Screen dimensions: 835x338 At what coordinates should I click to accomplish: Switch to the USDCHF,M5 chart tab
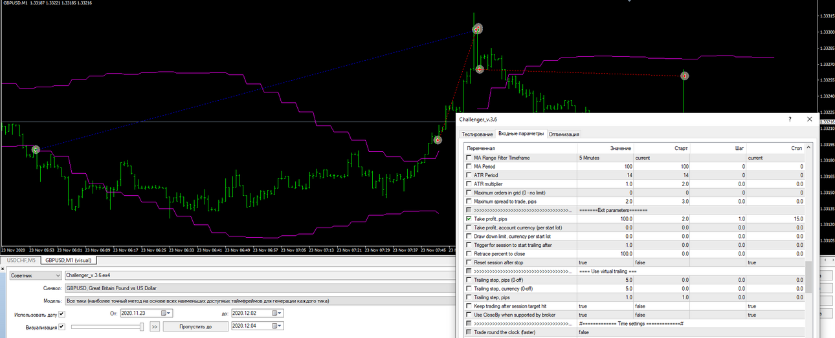click(x=21, y=260)
